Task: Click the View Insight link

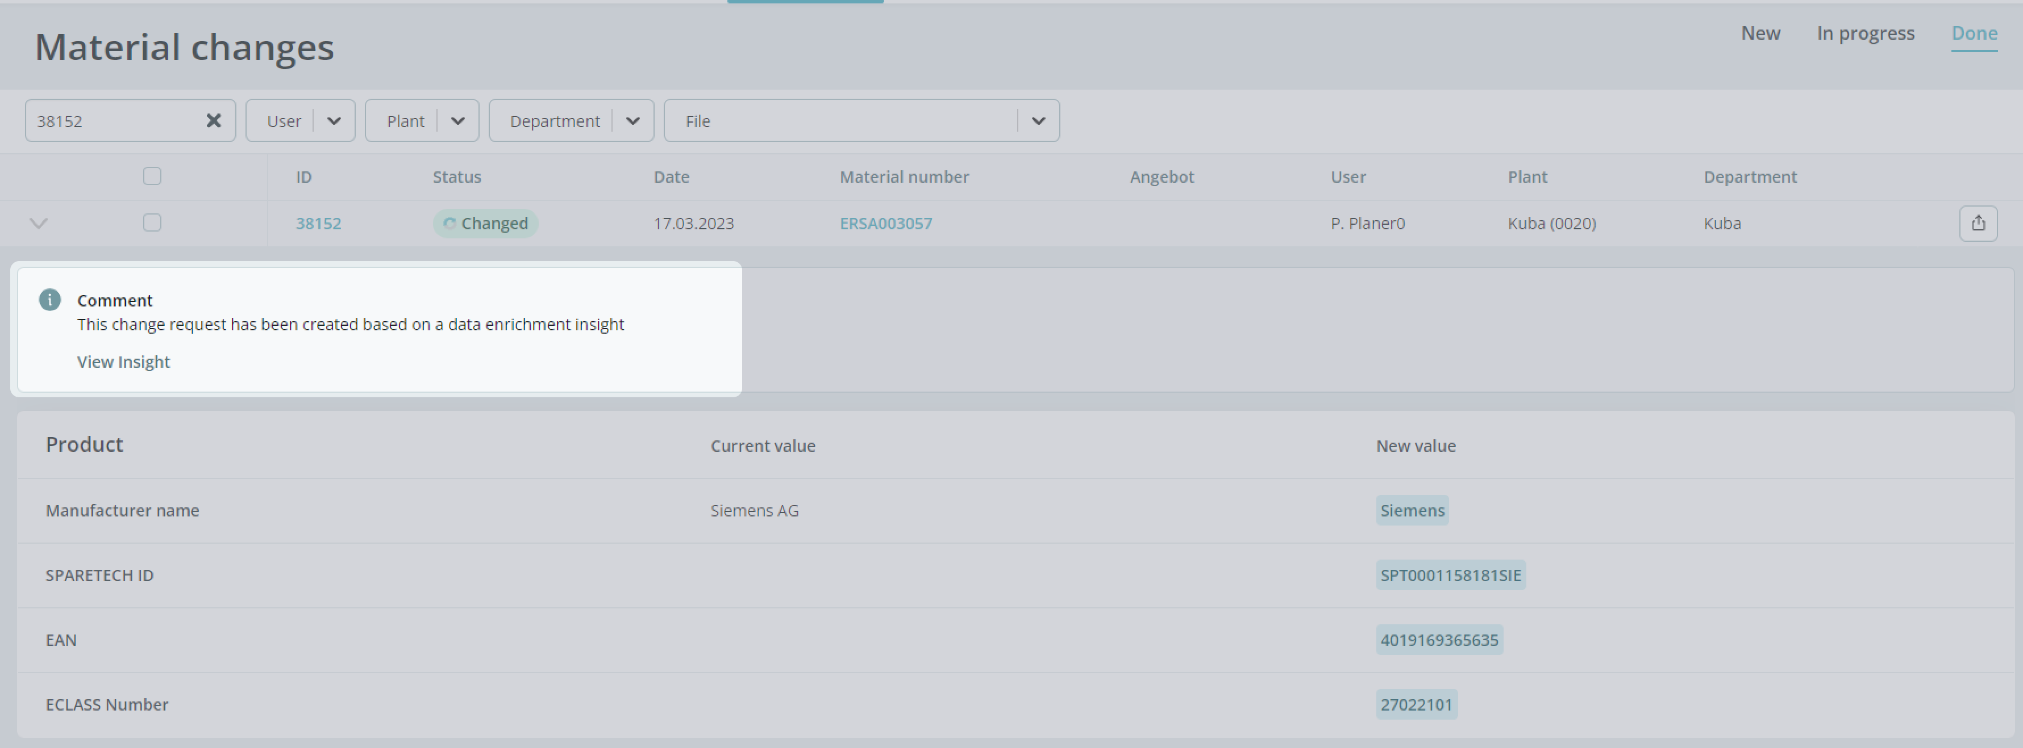Action: point(123,362)
